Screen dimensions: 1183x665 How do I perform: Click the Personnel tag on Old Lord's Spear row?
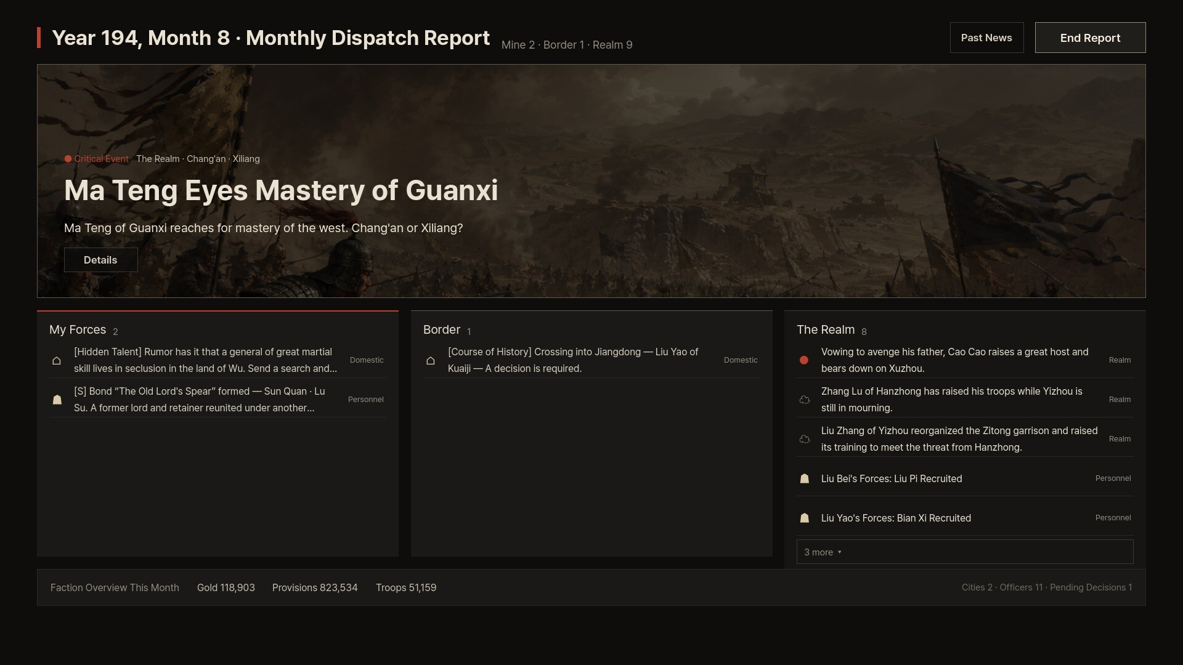tap(366, 400)
